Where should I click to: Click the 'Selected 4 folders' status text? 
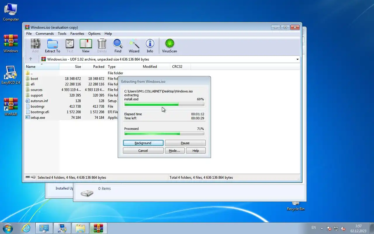pos(72,178)
